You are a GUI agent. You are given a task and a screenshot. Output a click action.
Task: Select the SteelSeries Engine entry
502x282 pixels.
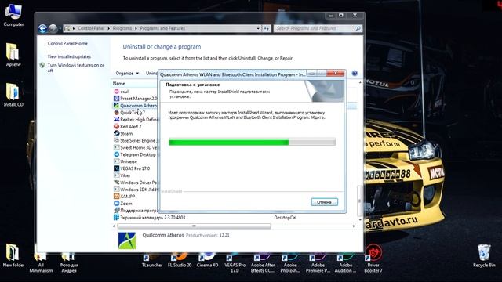[x=136, y=140]
